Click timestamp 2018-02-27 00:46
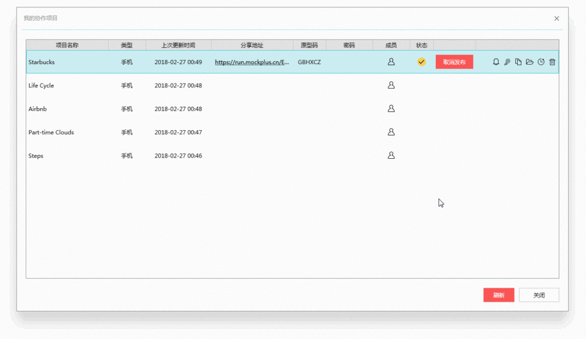This screenshot has width=586, height=339. coord(178,156)
